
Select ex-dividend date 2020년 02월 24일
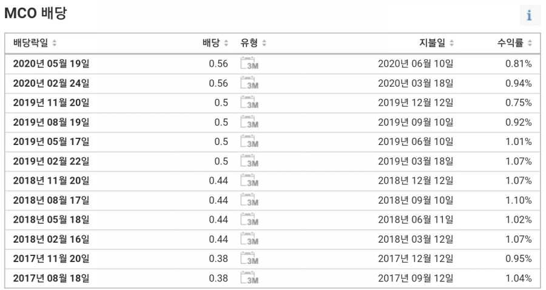point(51,83)
